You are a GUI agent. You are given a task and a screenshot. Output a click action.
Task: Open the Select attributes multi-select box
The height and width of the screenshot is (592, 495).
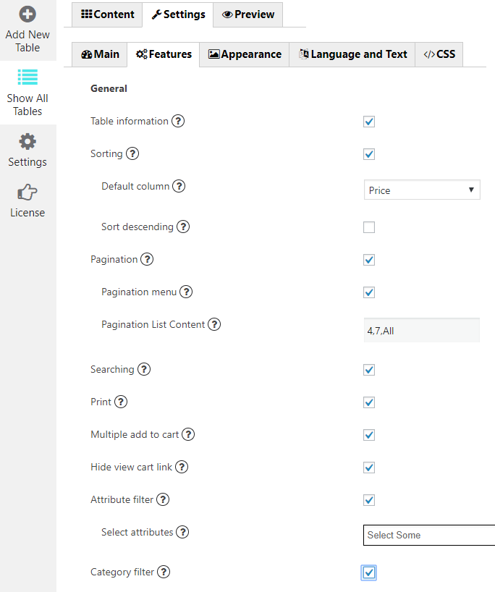point(428,535)
